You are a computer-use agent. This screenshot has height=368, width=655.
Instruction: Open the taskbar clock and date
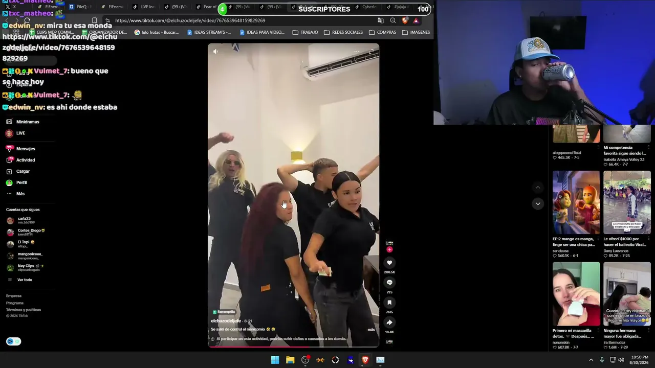coord(640,360)
